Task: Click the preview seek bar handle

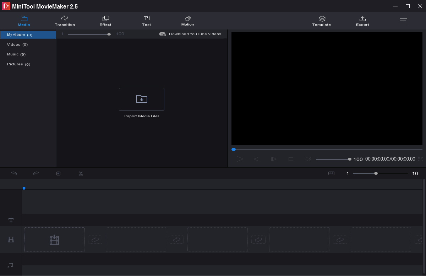Action: click(x=234, y=149)
